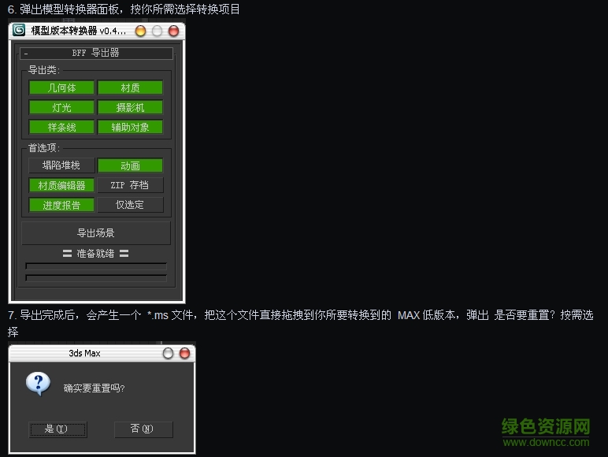Toggle the 摄影机 export class button
This screenshot has width=608, height=457.
tap(130, 107)
